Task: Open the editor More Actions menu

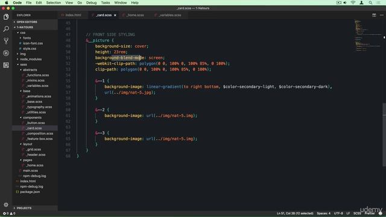Action: tap(382, 15)
